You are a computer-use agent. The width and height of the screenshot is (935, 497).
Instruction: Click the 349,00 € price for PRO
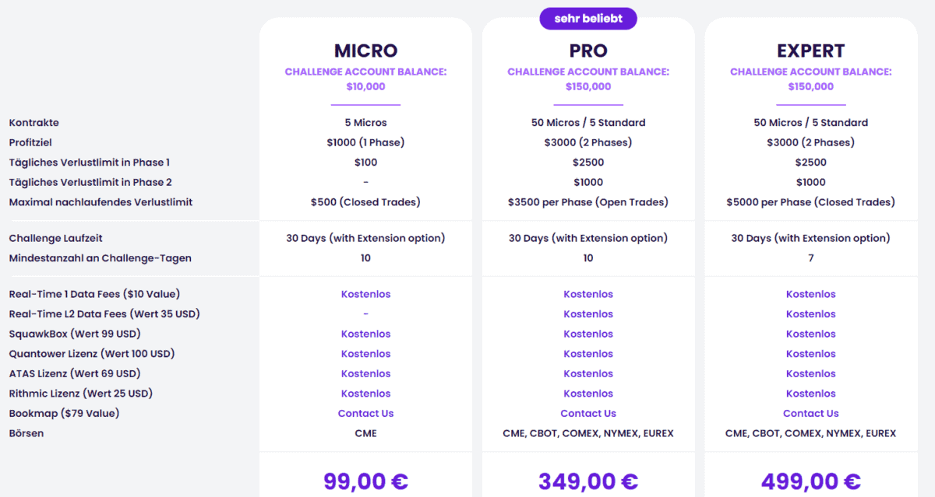[x=587, y=481]
